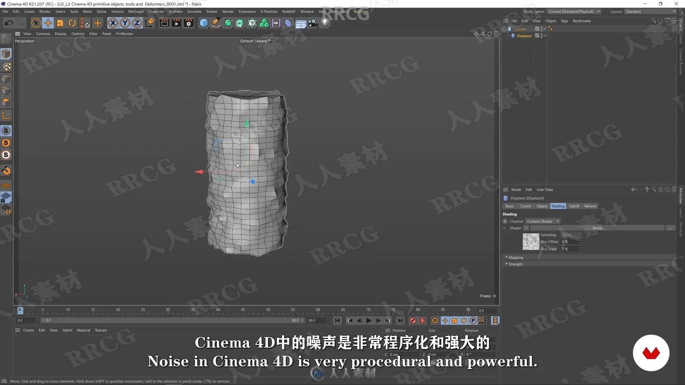Viewport: 685px width, 385px height.
Task: Select the Live Selection tool
Action: click(x=36, y=23)
